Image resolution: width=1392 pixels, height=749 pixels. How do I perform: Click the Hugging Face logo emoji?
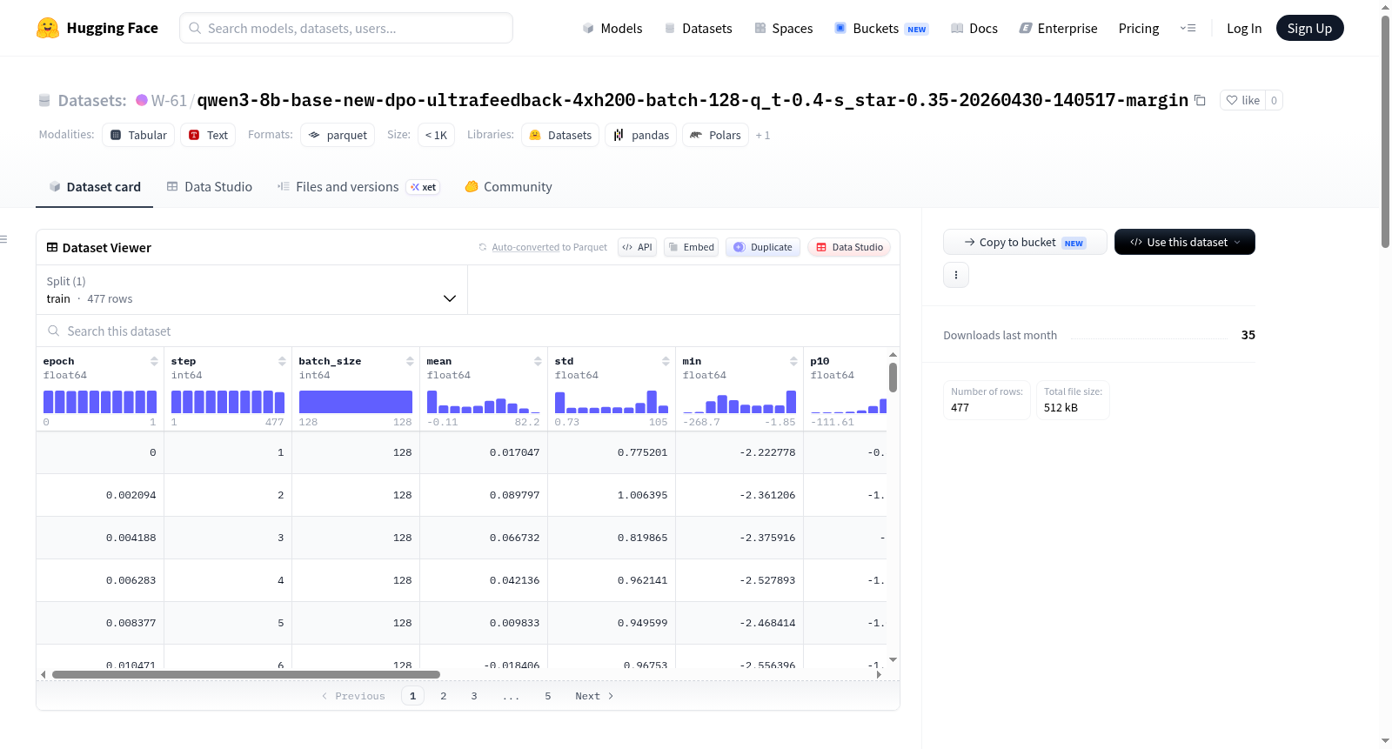pos(48,28)
